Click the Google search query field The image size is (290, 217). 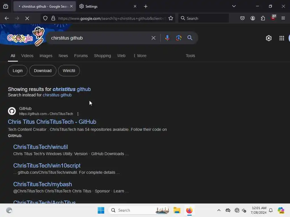[100, 38]
